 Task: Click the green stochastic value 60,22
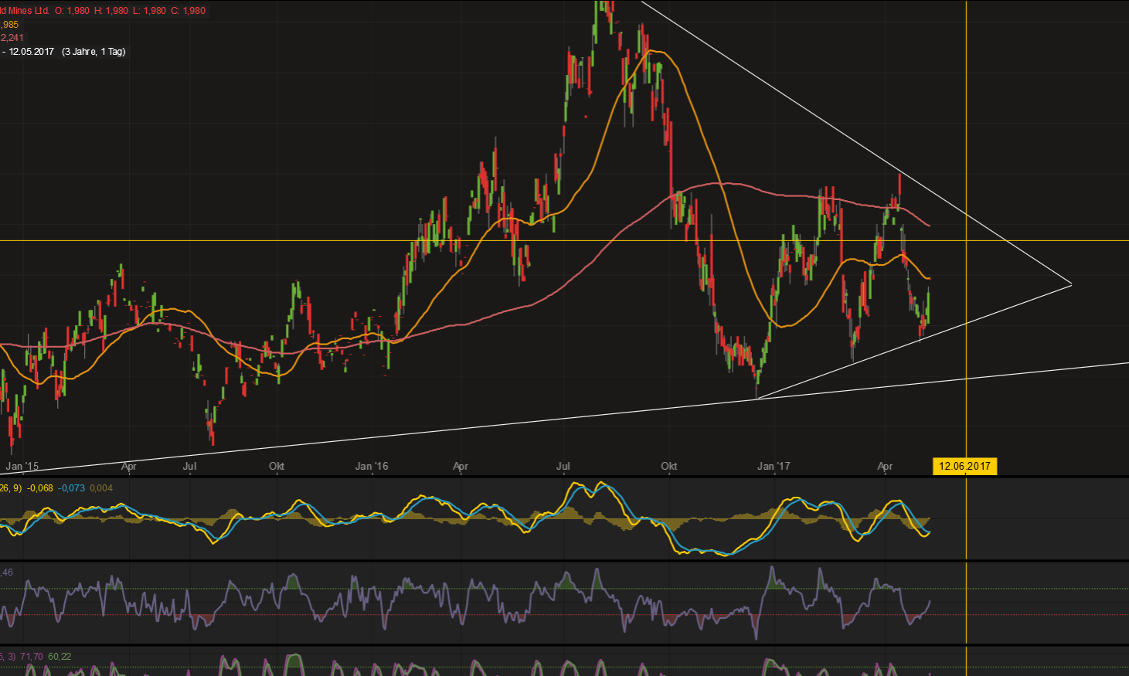coord(60,657)
